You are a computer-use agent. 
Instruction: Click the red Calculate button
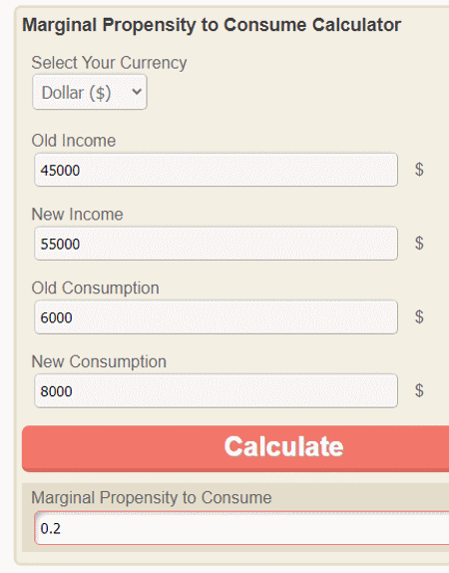(235, 448)
